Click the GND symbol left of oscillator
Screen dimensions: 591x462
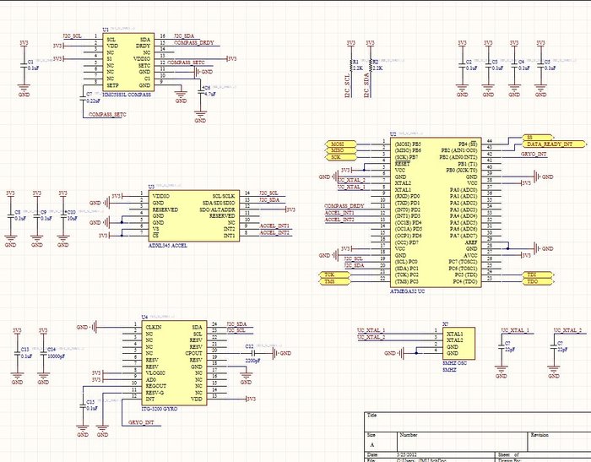coord(394,353)
